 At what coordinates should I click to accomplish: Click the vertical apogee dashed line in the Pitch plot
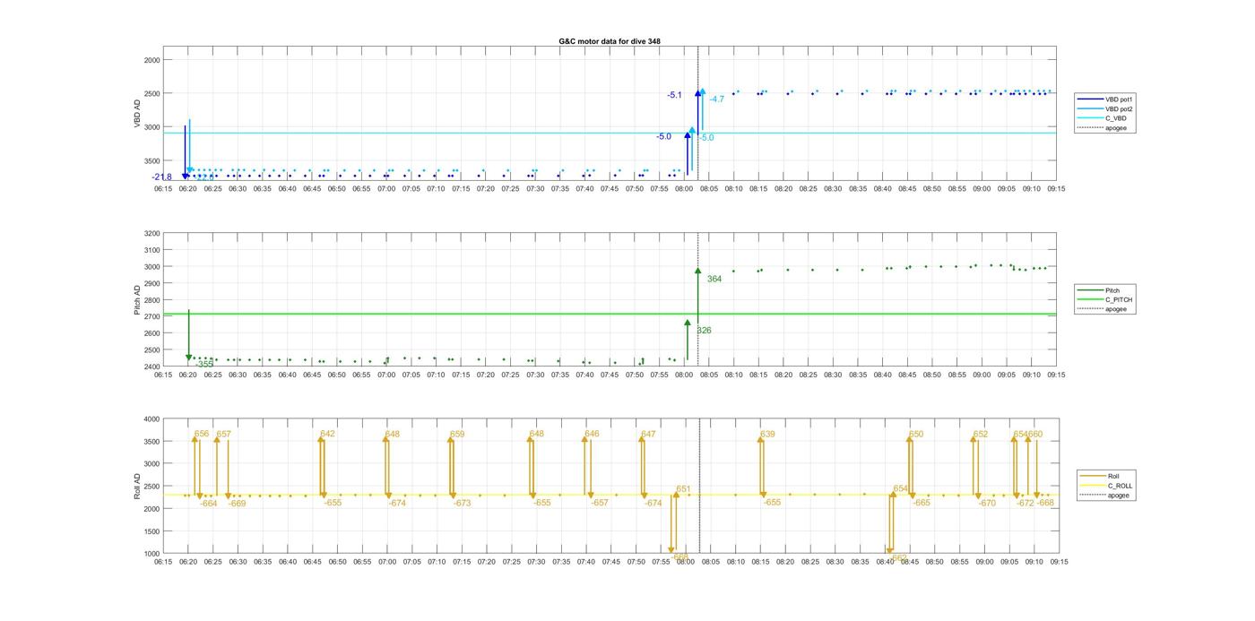tap(698, 299)
